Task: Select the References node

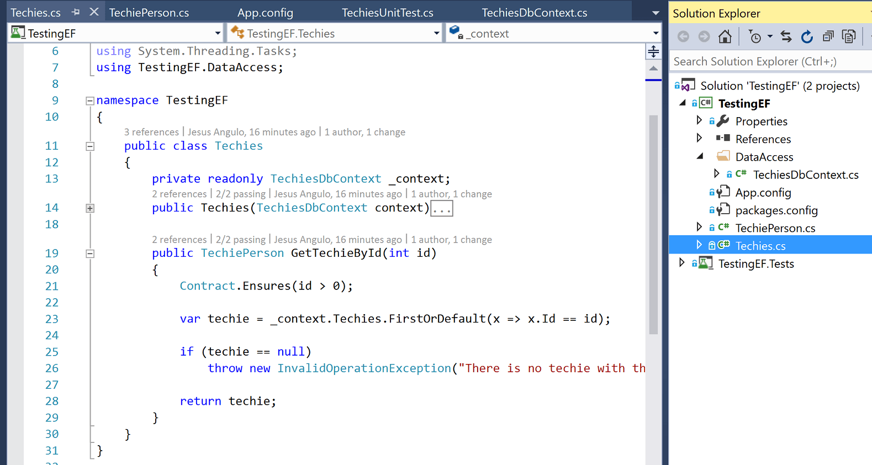Action: point(763,139)
